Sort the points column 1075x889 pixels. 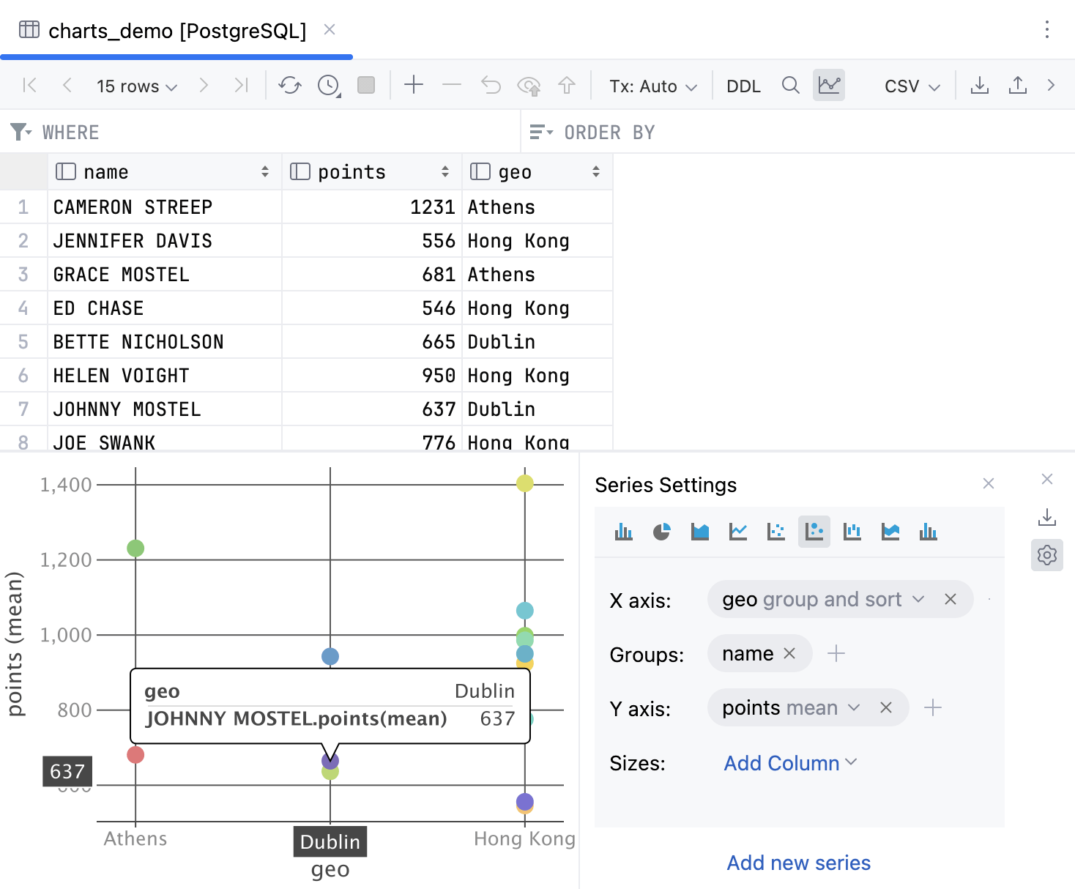445,171
